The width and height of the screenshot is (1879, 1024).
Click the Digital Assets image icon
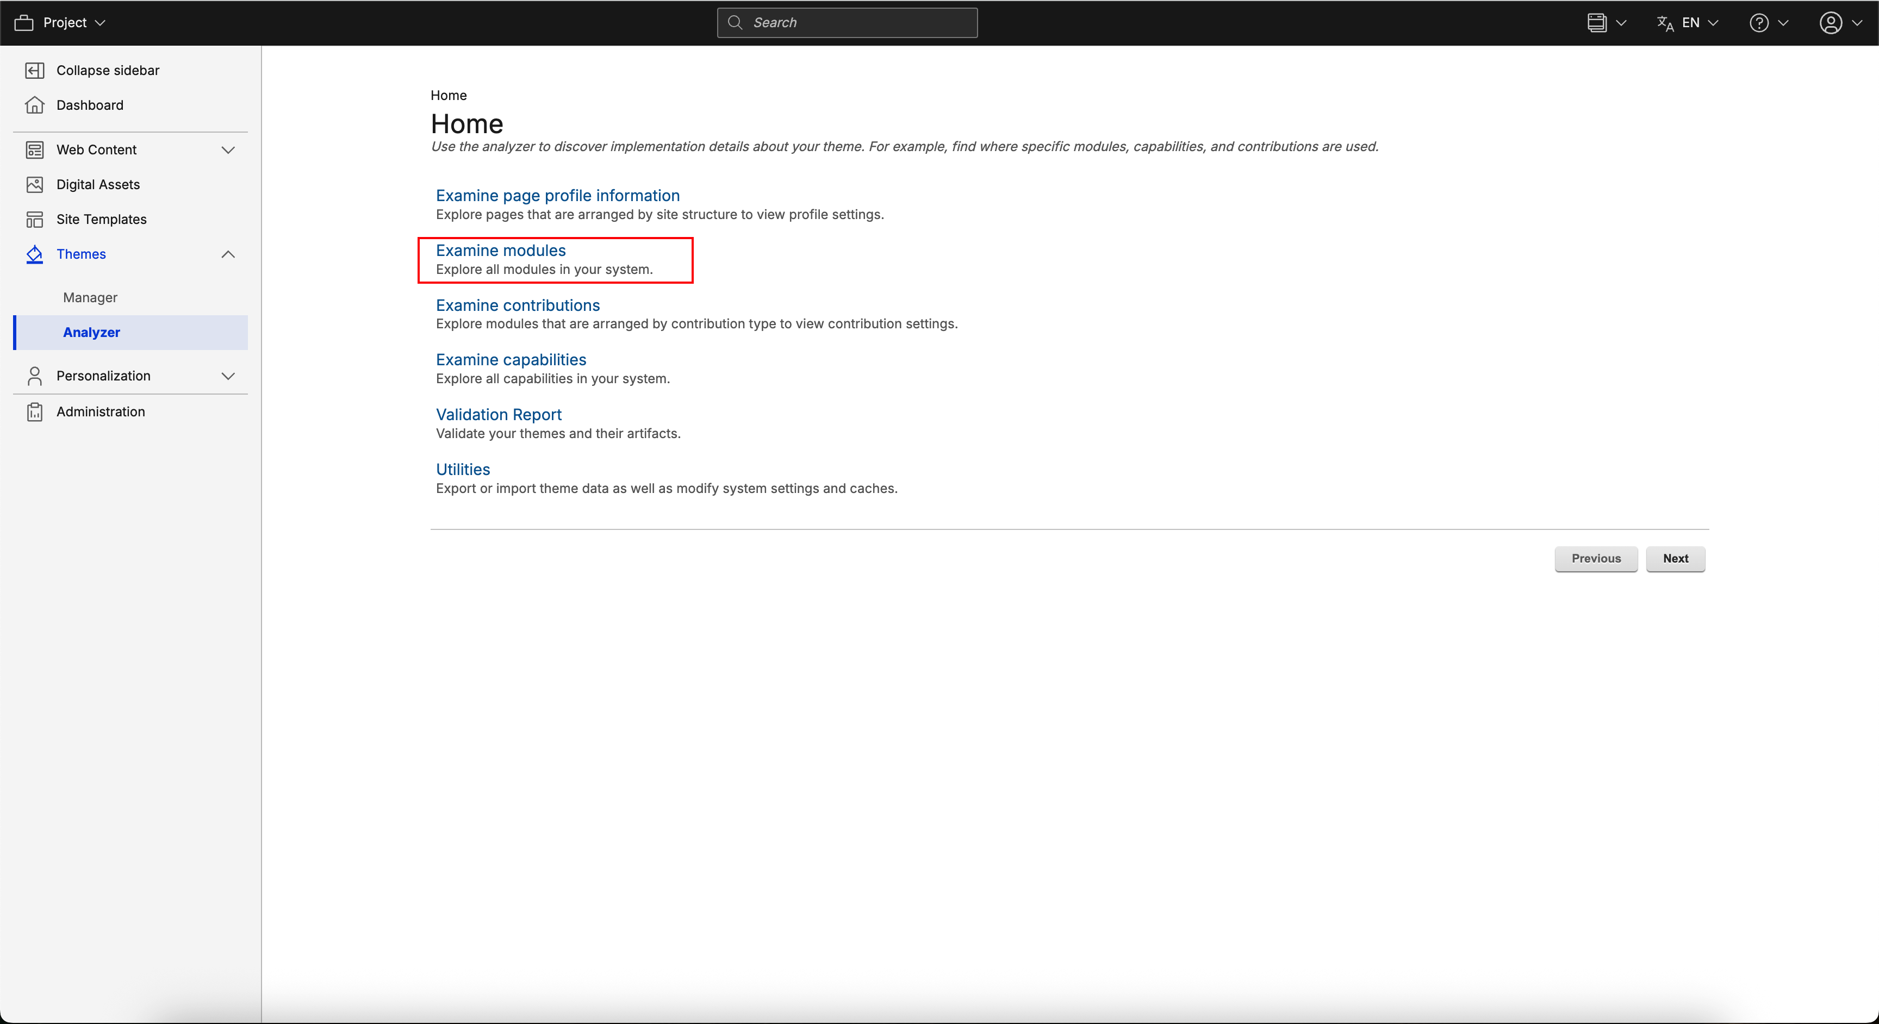pos(34,184)
